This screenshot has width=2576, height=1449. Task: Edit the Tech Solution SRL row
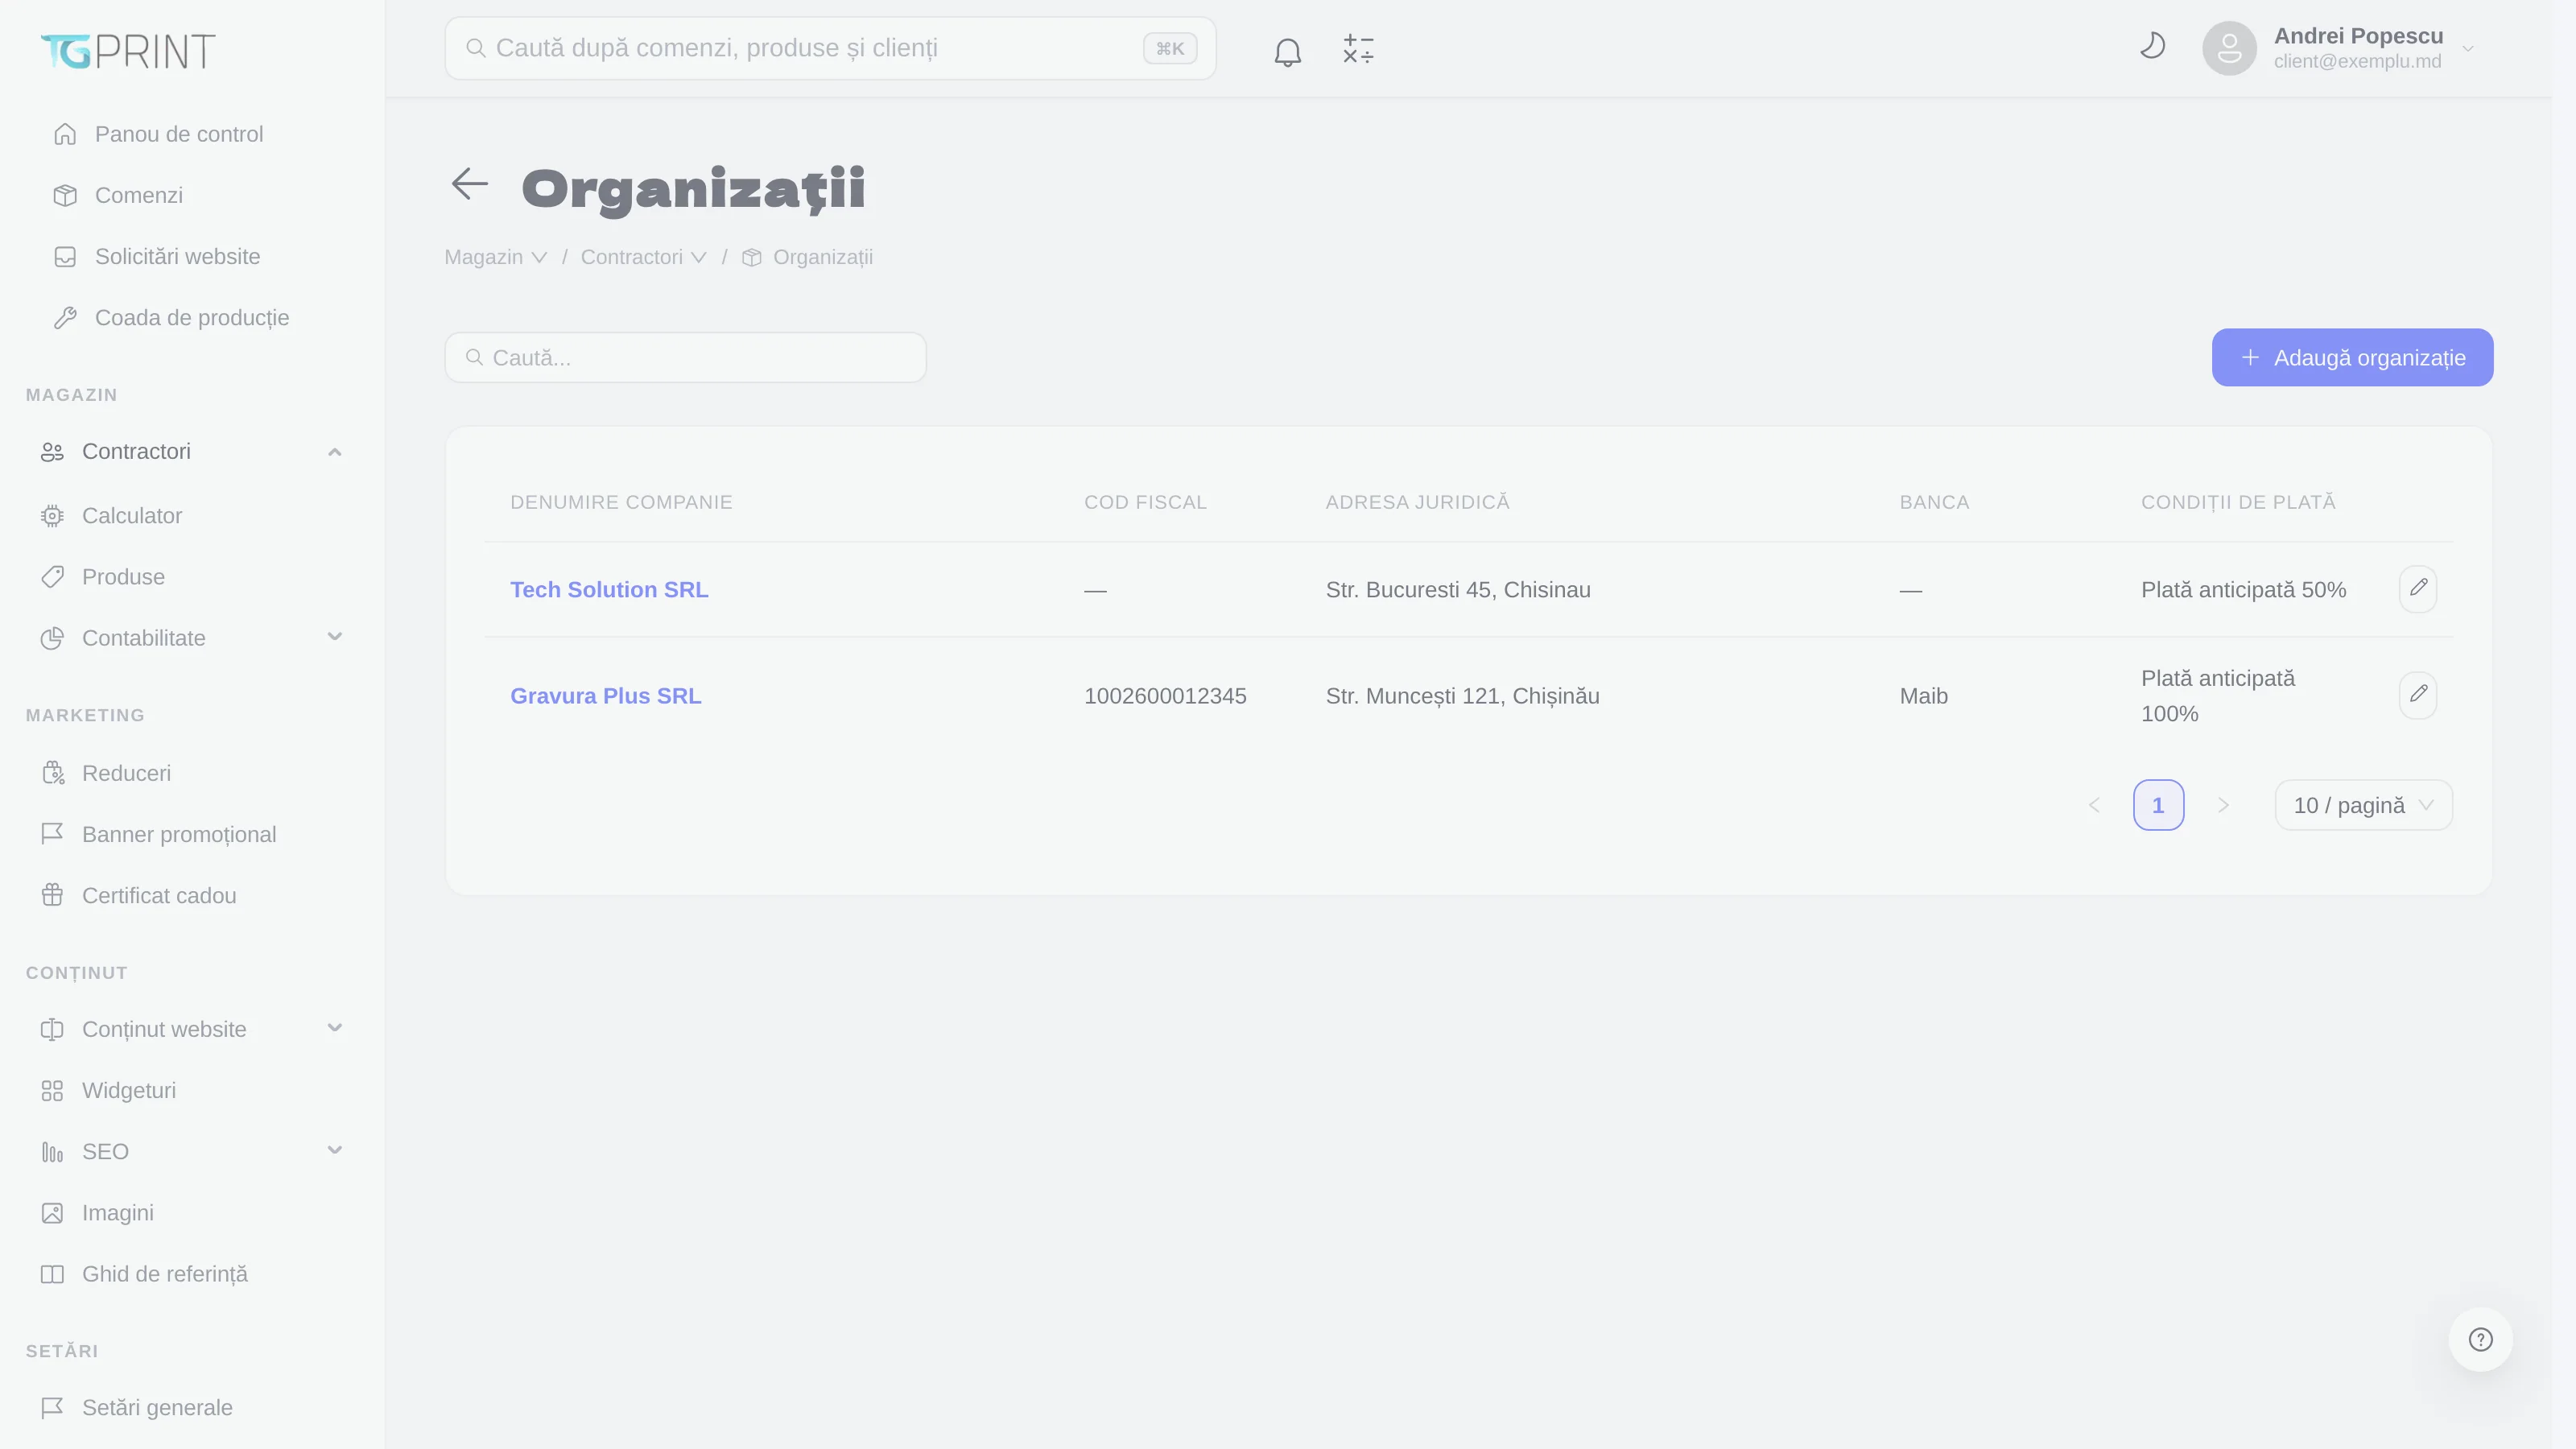(2417, 588)
